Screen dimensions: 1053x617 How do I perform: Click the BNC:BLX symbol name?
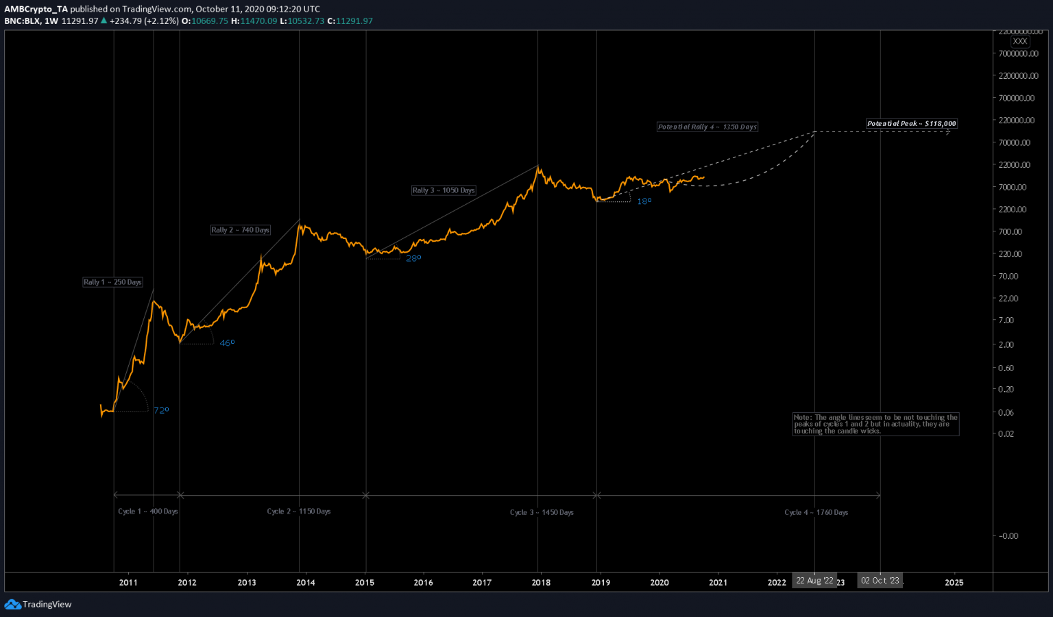tap(22, 21)
